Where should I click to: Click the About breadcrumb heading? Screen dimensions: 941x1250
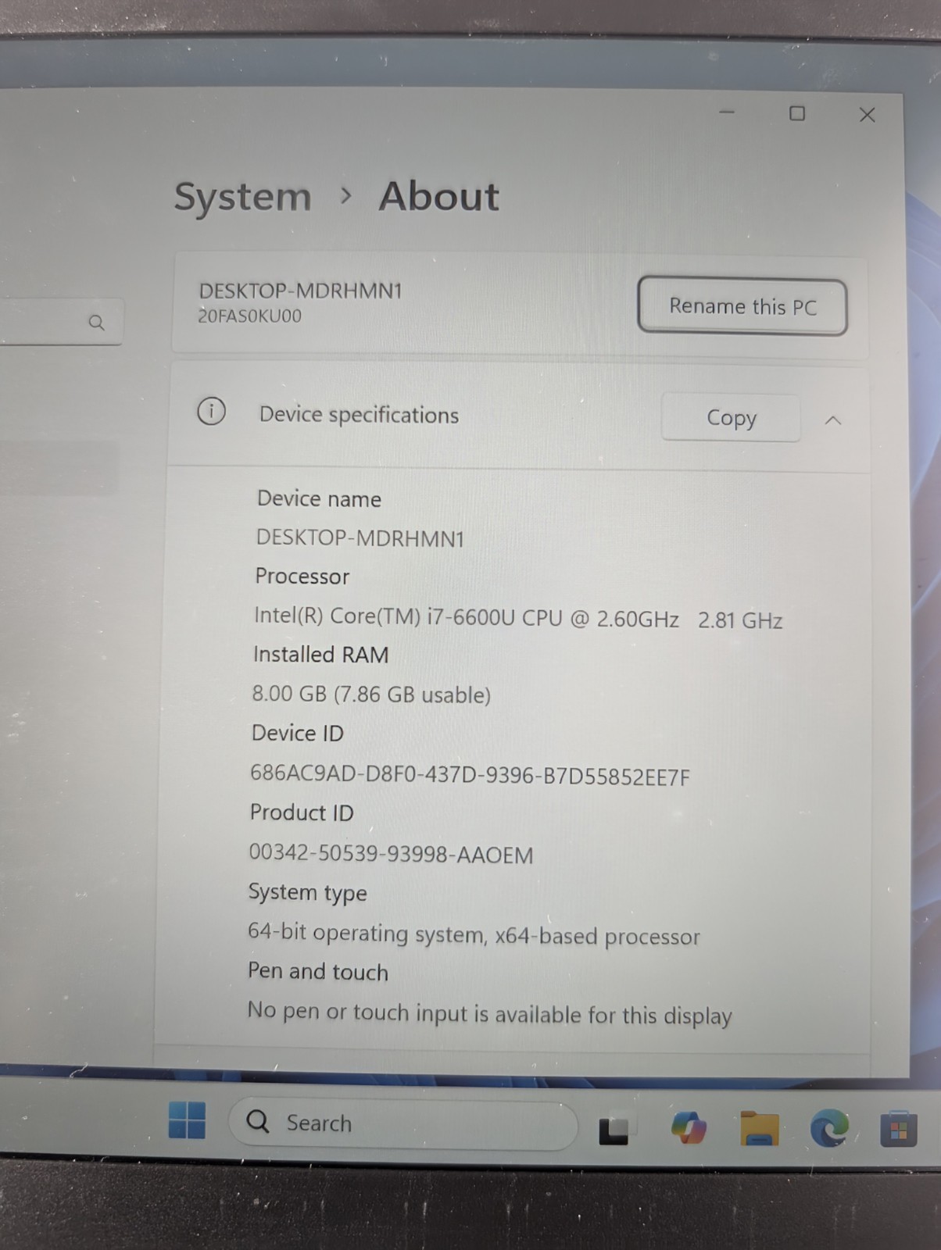coord(438,196)
